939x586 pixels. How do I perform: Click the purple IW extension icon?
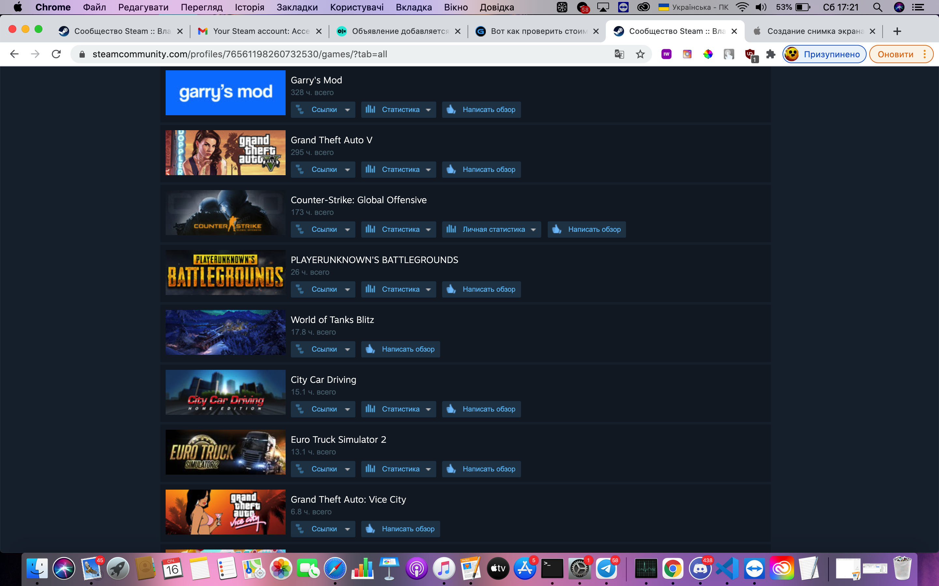(x=666, y=54)
